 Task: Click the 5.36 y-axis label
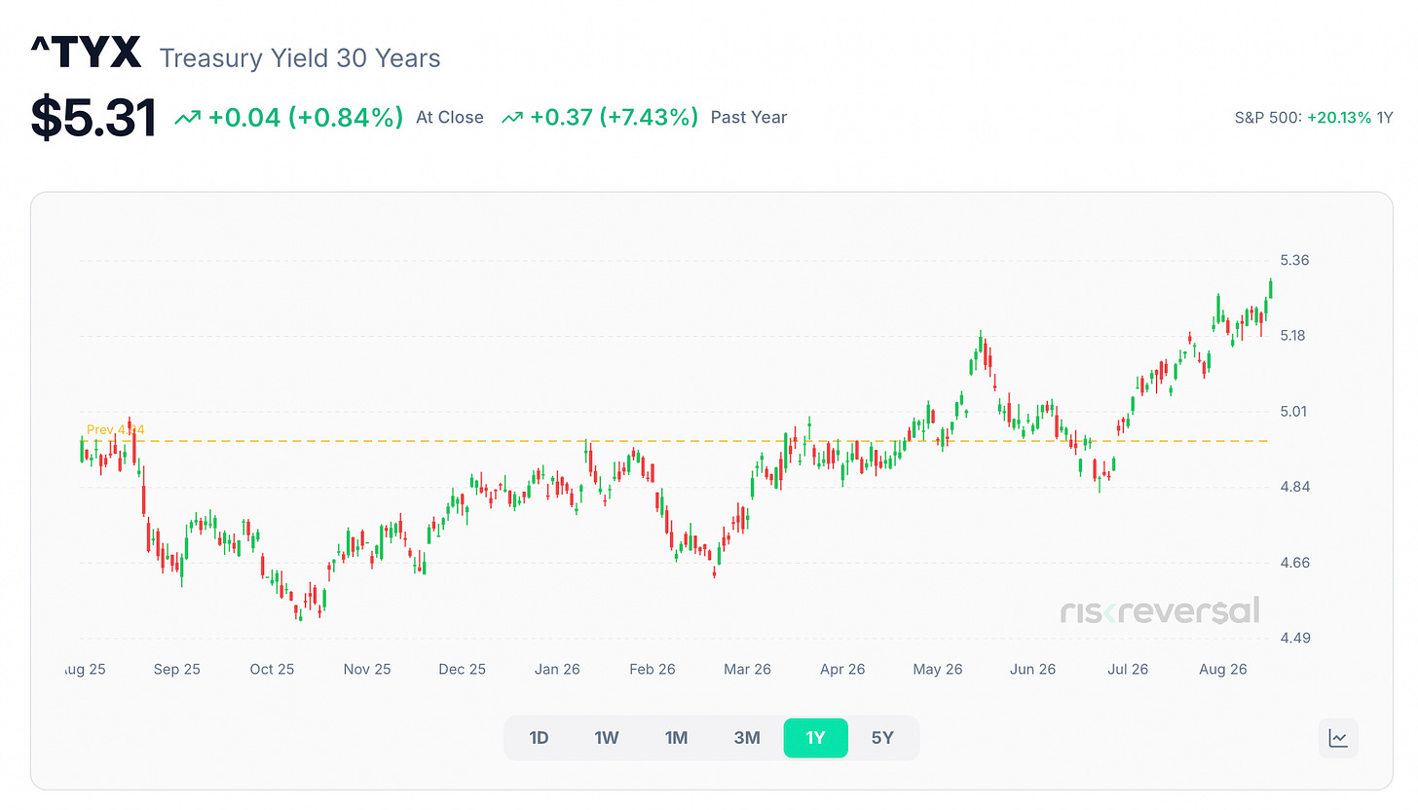1295,260
